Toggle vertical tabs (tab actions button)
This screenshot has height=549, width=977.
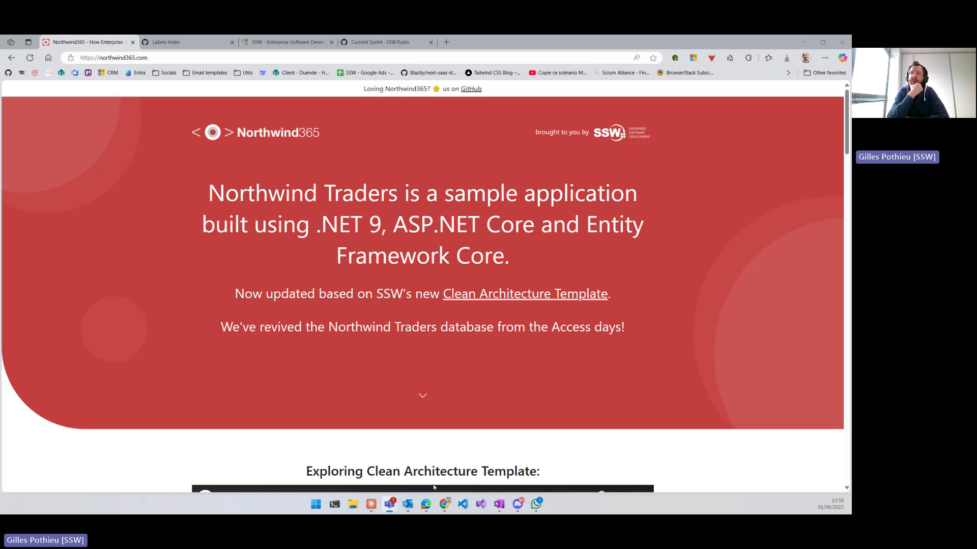coord(28,42)
